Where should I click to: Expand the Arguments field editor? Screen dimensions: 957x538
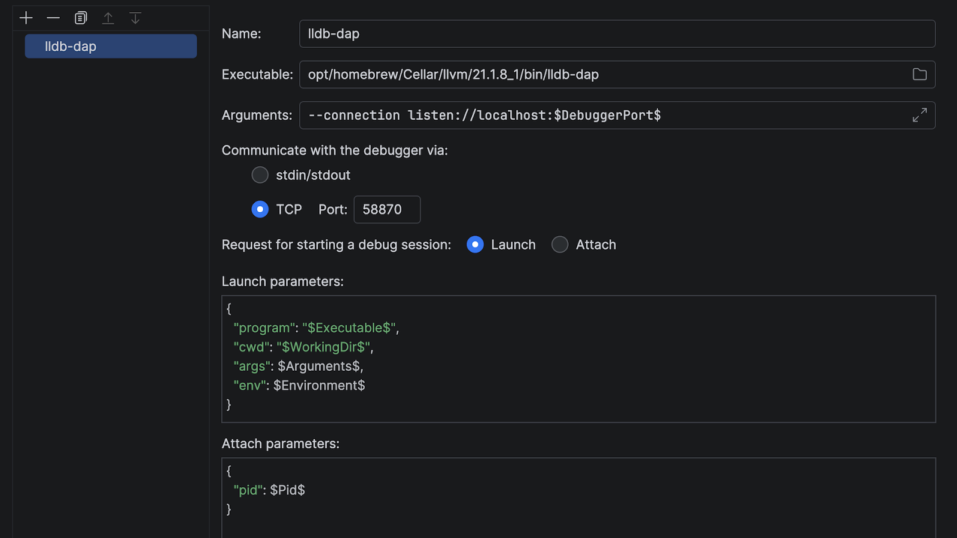[x=919, y=115]
